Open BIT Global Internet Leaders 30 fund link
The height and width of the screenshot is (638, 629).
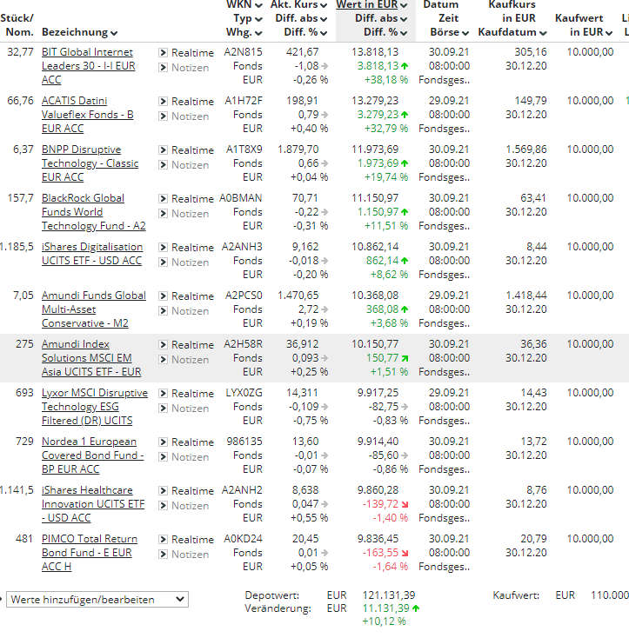pyautogui.click(x=89, y=66)
